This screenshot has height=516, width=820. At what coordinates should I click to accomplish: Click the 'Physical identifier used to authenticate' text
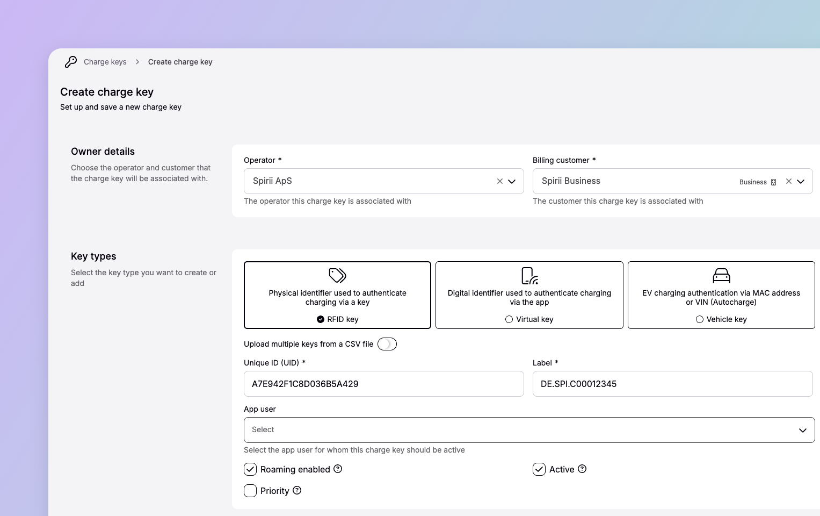(337, 297)
